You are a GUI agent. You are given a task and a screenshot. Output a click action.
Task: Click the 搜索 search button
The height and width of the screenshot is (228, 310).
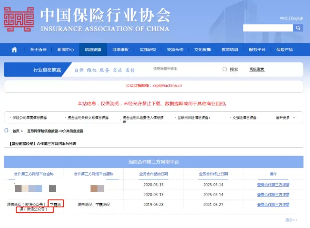[x=234, y=69]
